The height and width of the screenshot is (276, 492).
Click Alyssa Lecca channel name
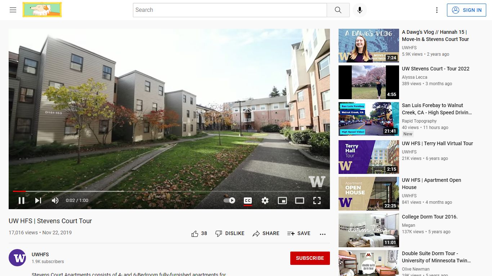click(415, 77)
